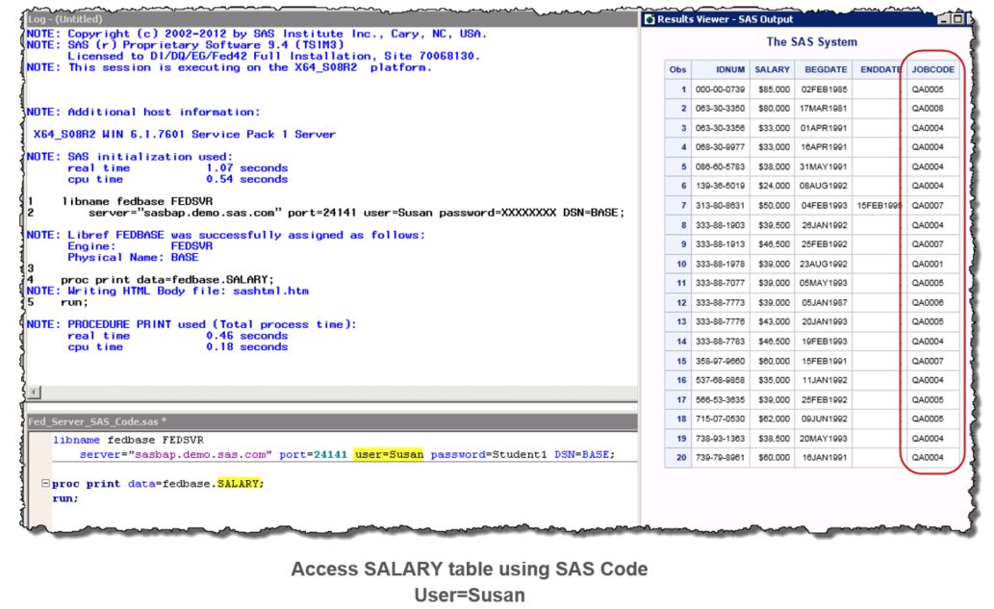Click the libname fedbase FEDSVR editor line
Viewport: 994px width, 609px height.
coord(127,439)
